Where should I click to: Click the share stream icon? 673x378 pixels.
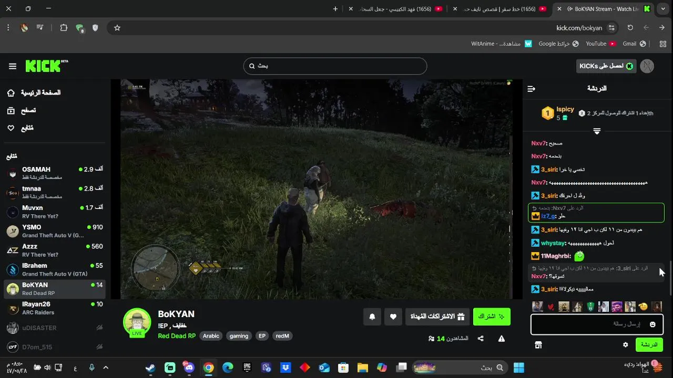[481, 339]
